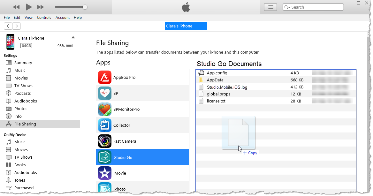Select the Studio.Mobile.iOS.log file icon
Image resolution: width=373 pixels, height=196 pixels.
click(x=201, y=87)
